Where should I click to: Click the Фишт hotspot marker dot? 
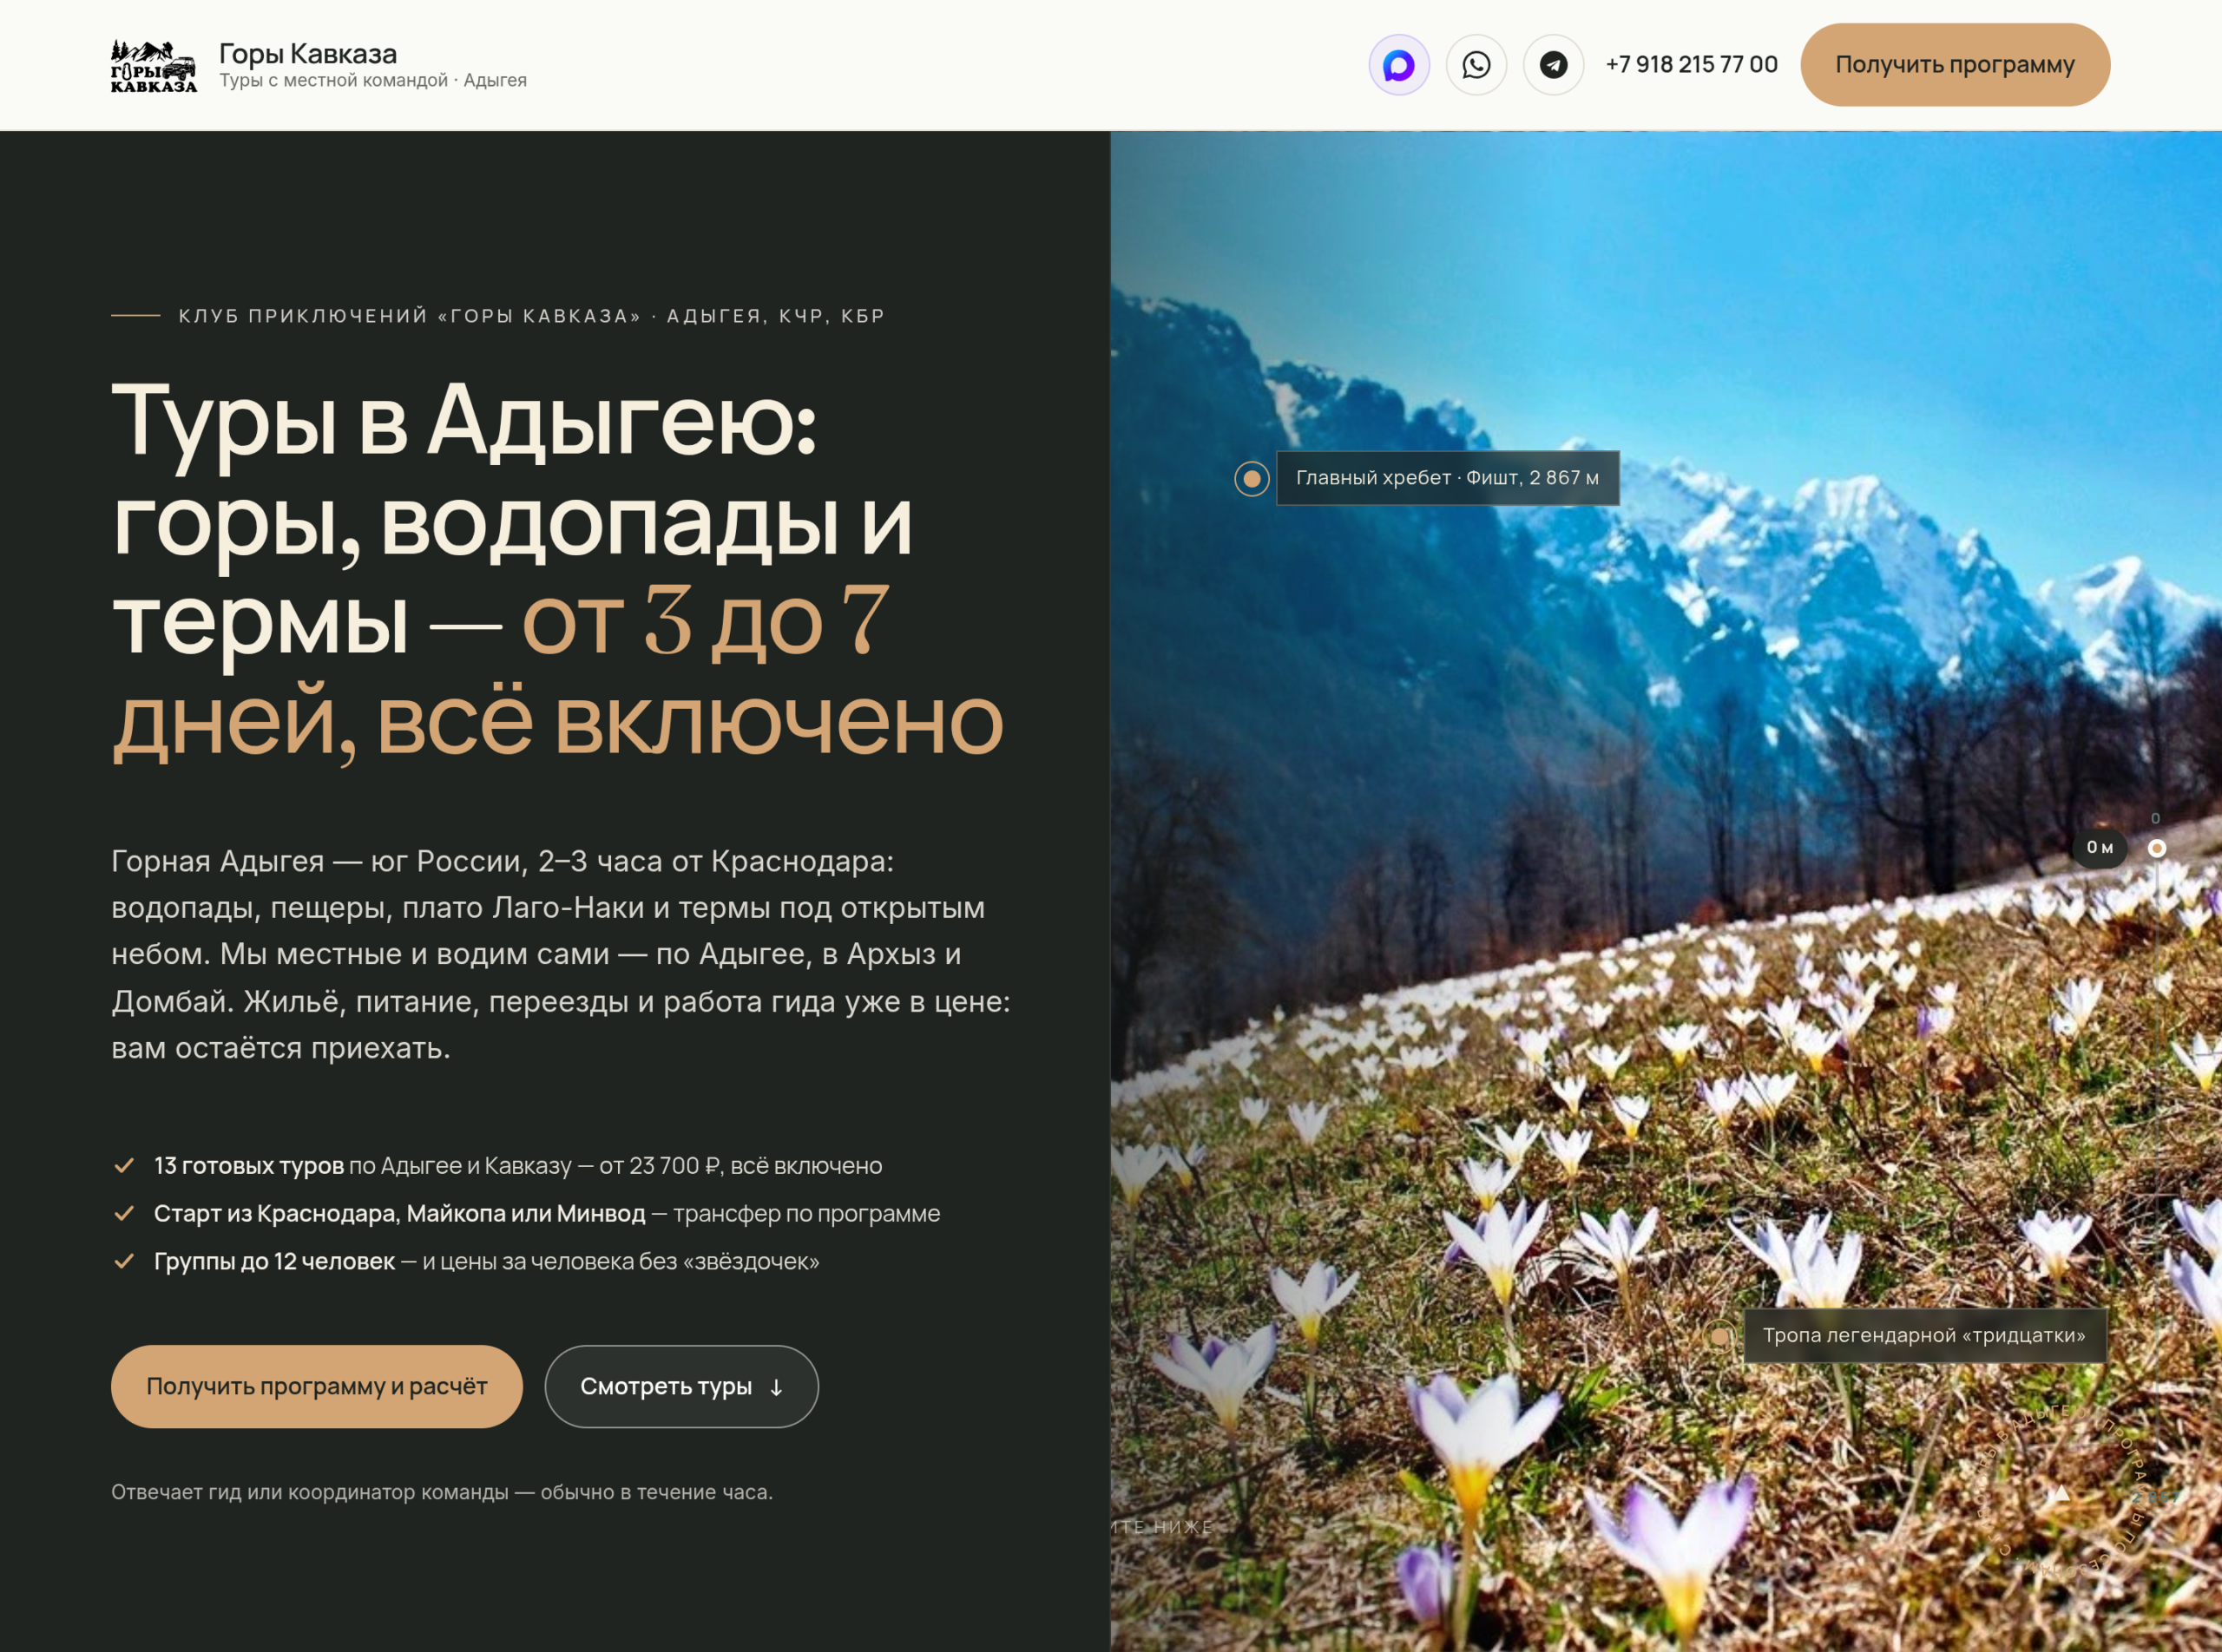pos(1252,479)
